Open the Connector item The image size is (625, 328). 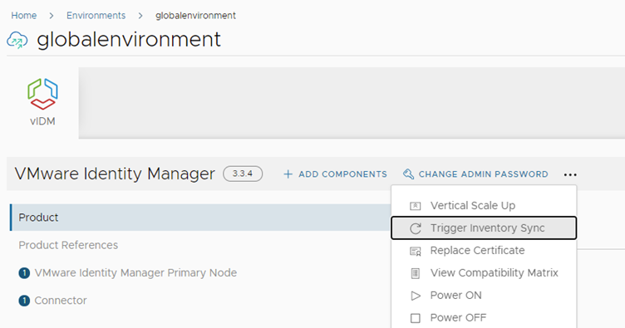(61, 301)
